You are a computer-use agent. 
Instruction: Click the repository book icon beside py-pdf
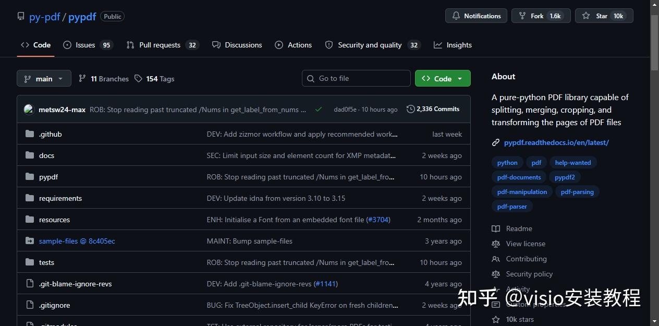coord(21,16)
